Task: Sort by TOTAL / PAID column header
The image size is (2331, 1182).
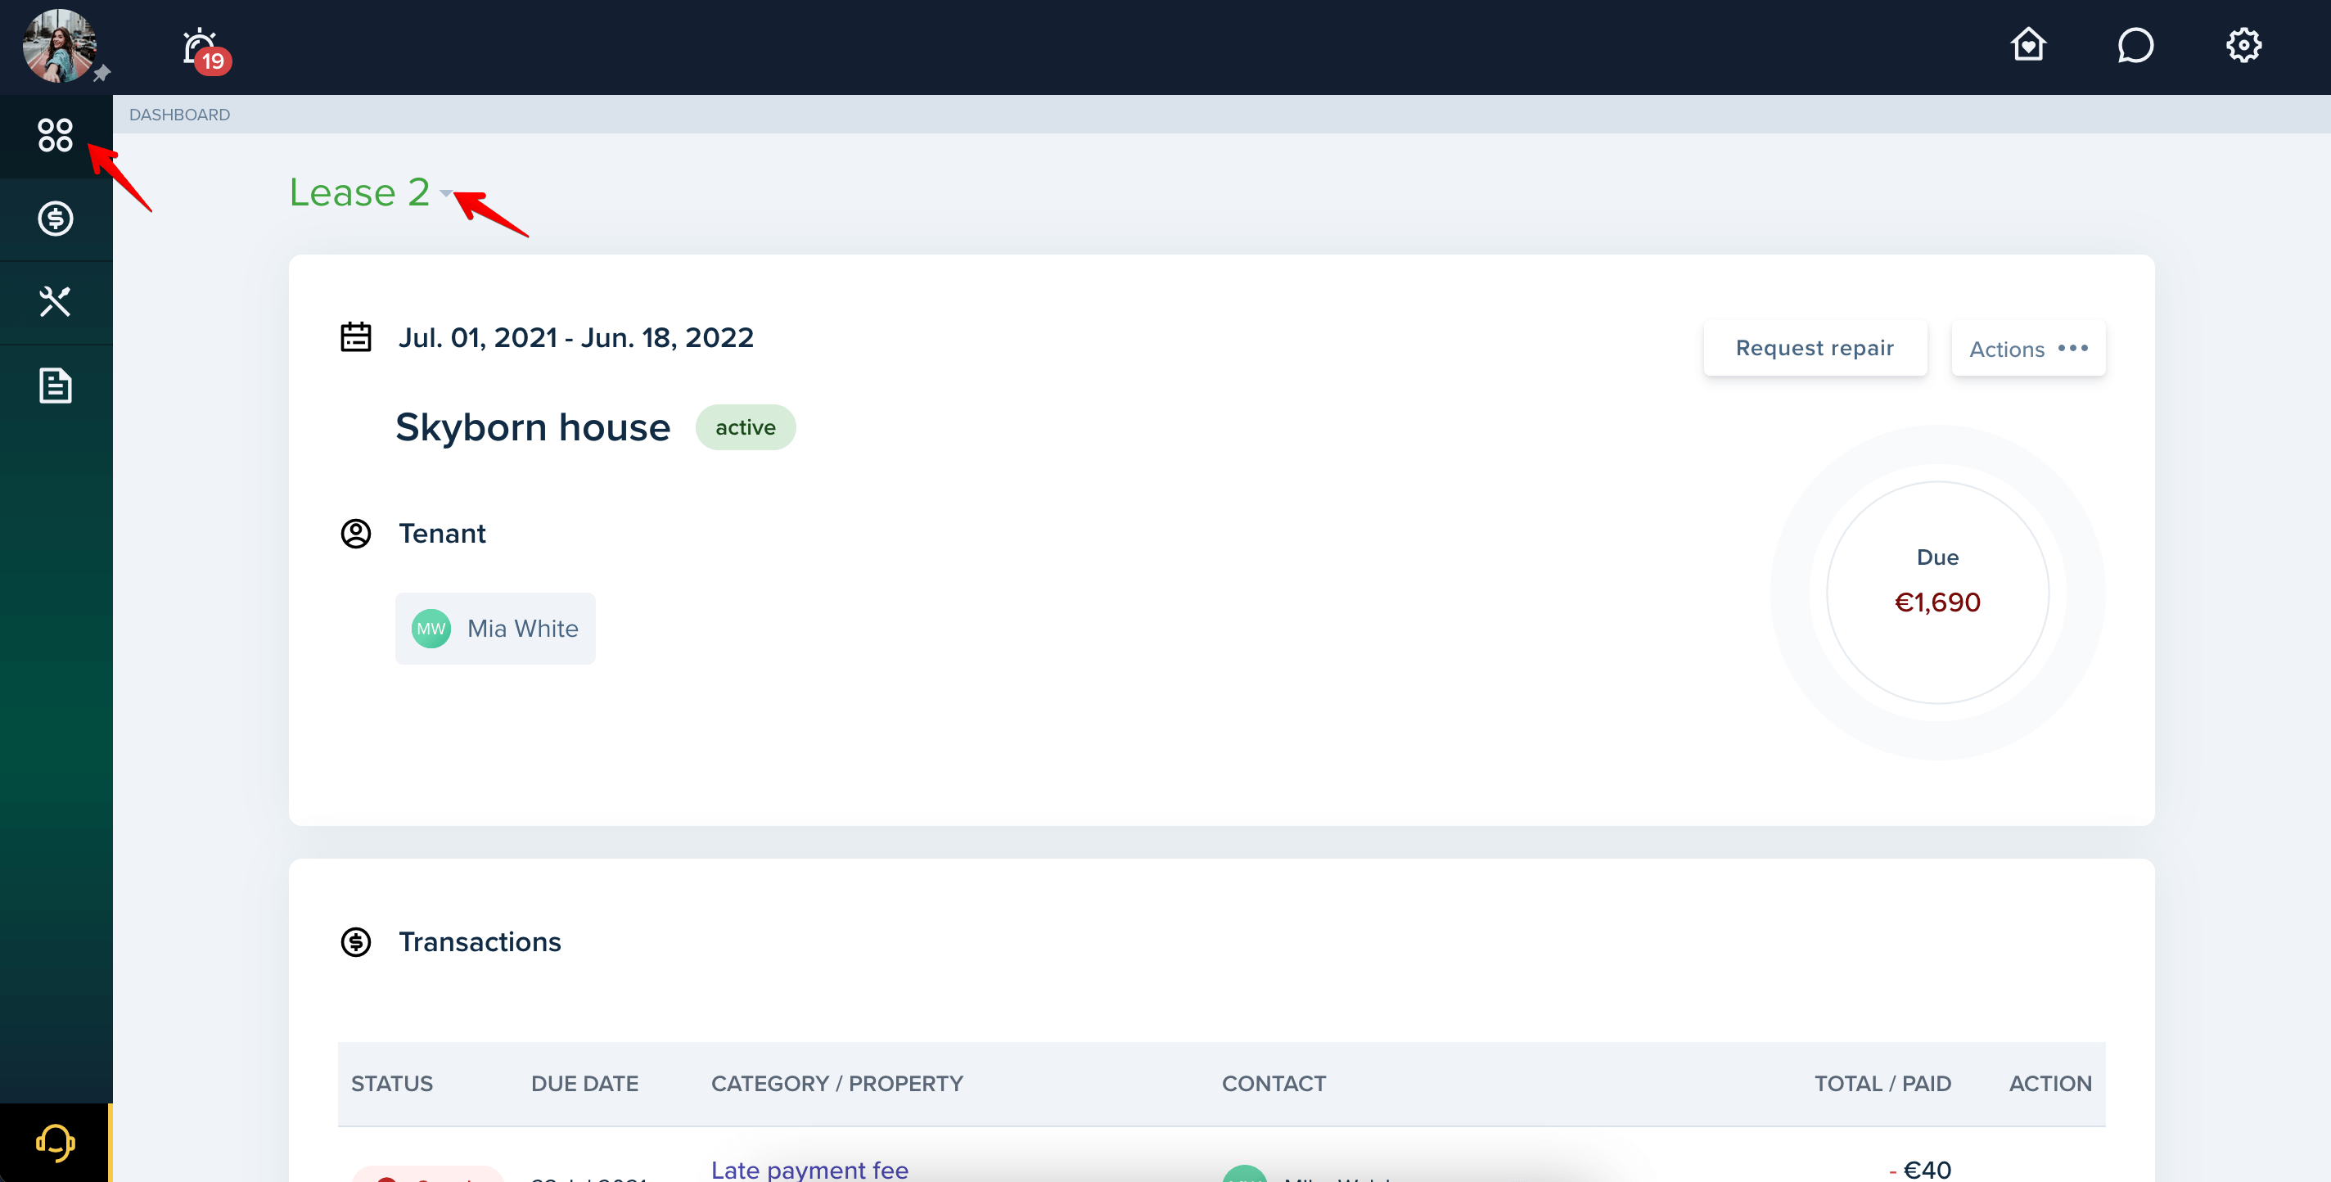Action: (x=1882, y=1083)
